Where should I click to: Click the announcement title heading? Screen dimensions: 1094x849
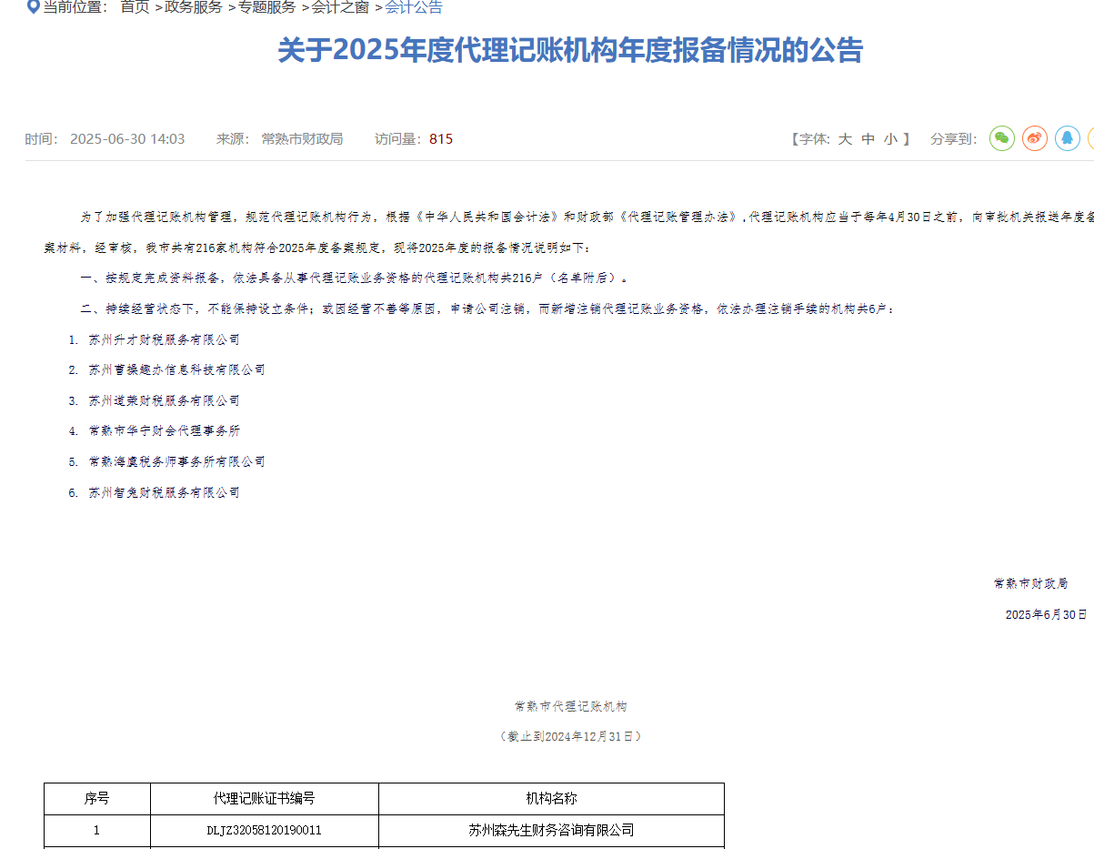click(x=570, y=50)
